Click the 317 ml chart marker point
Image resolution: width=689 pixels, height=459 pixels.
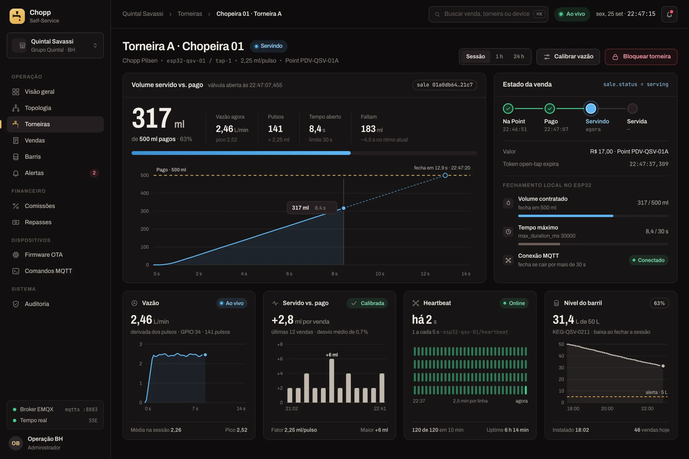click(x=344, y=208)
